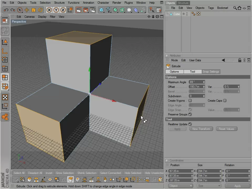Open render settings clapperboard icon
Viewport: 252px width, 189px height.
point(93,10)
